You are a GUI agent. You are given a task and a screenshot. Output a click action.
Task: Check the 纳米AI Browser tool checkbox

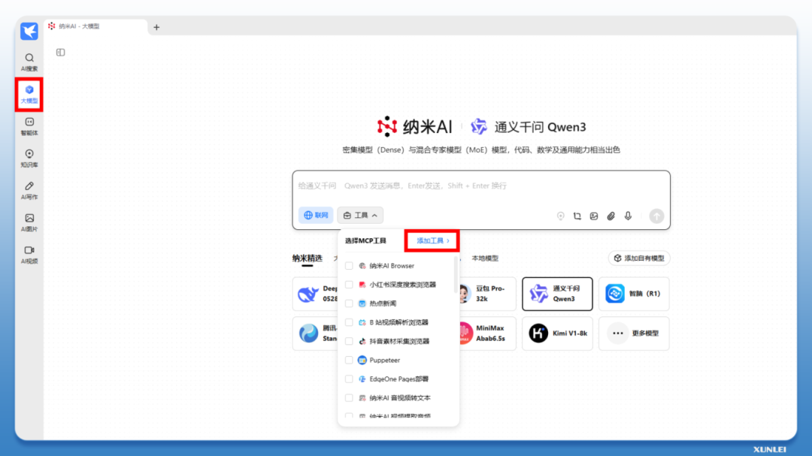click(349, 266)
